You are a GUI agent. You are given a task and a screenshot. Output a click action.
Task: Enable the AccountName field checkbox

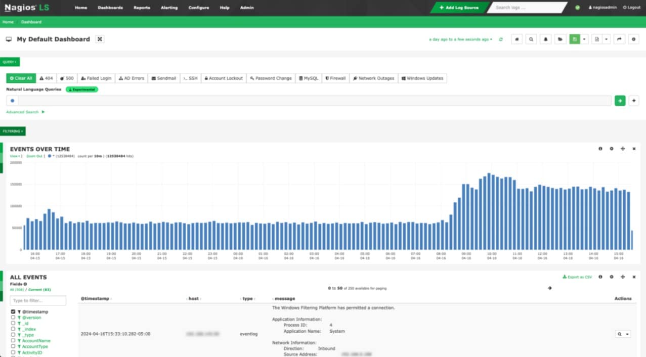click(13, 341)
